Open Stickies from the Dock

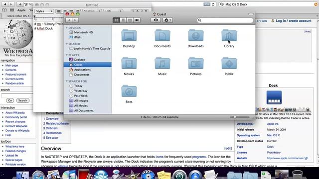pos(164,175)
